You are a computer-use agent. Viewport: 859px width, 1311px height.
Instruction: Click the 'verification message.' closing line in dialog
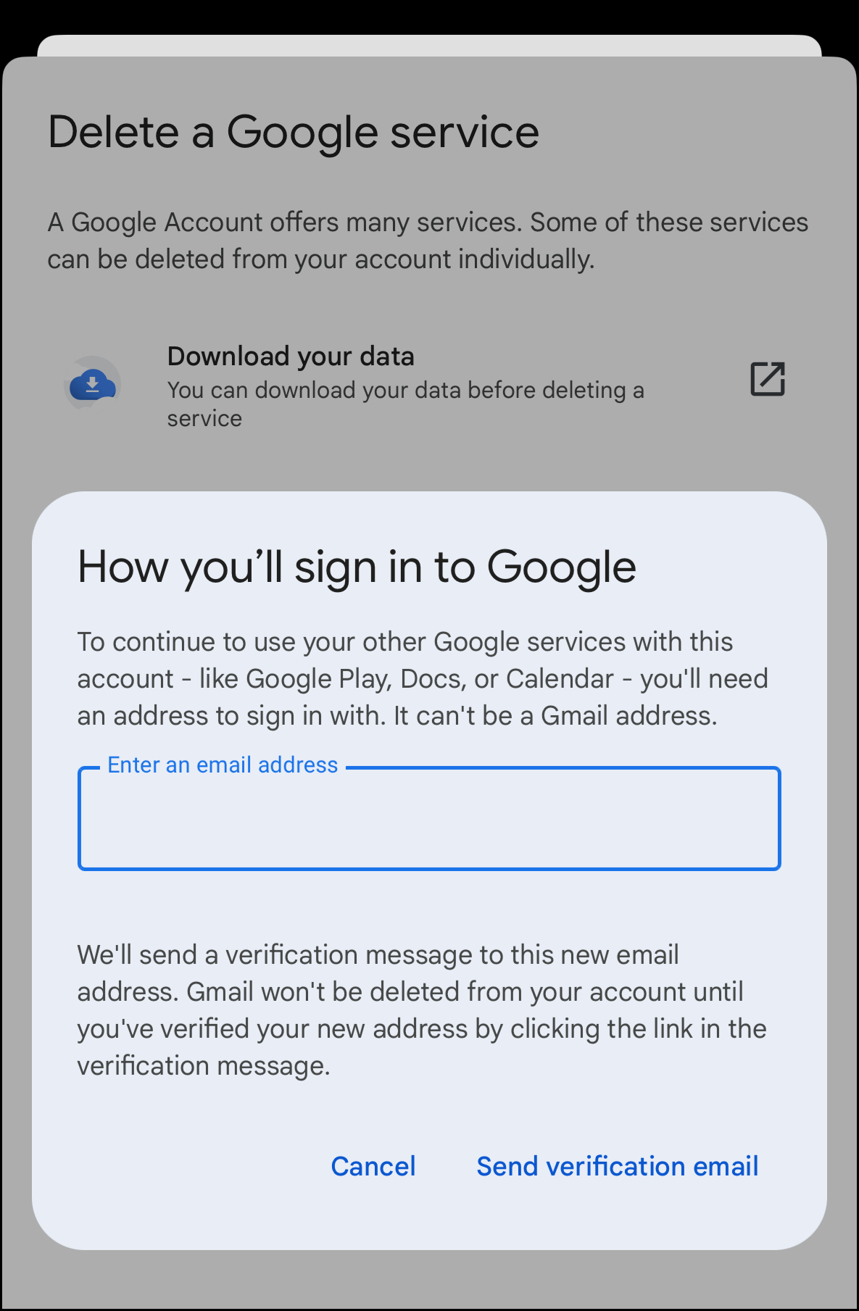pos(204,1066)
